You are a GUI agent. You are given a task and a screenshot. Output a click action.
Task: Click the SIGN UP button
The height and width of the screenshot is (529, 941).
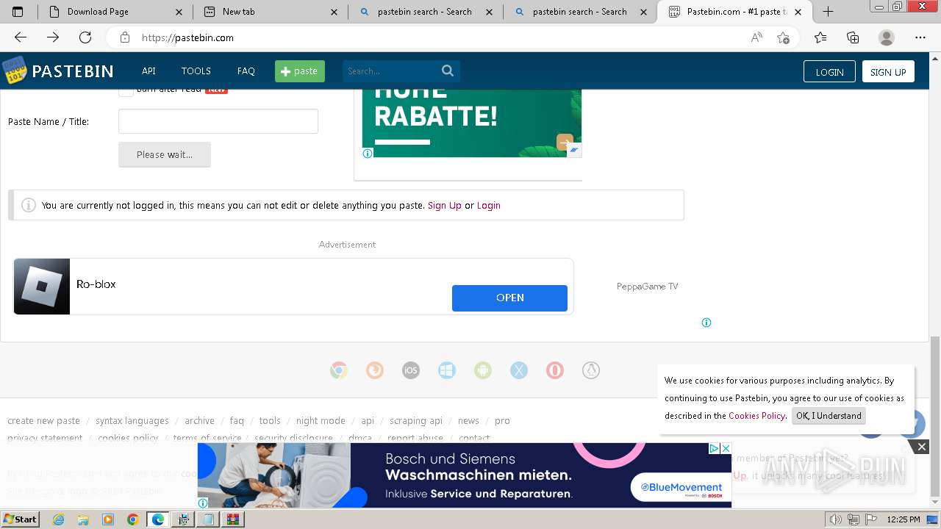click(888, 71)
